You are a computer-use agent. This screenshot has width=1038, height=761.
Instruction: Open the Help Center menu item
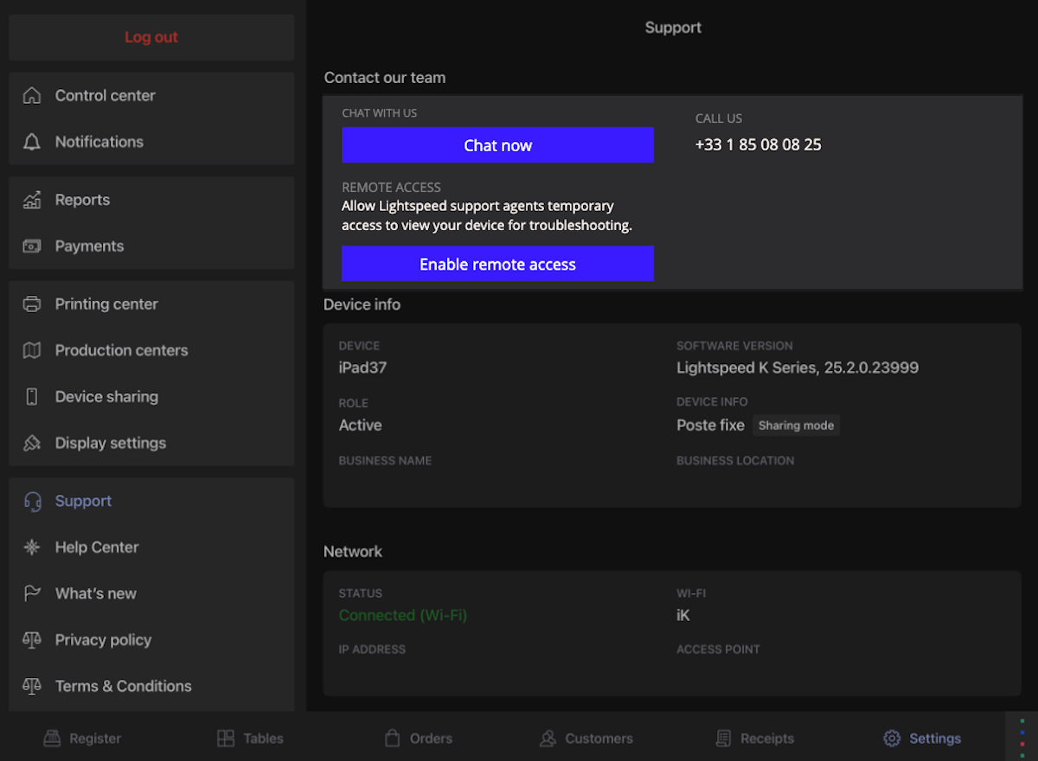[96, 547]
